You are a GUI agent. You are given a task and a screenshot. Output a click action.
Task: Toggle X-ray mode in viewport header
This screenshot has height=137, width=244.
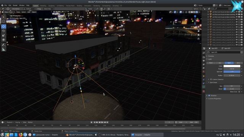click(x=186, y=12)
